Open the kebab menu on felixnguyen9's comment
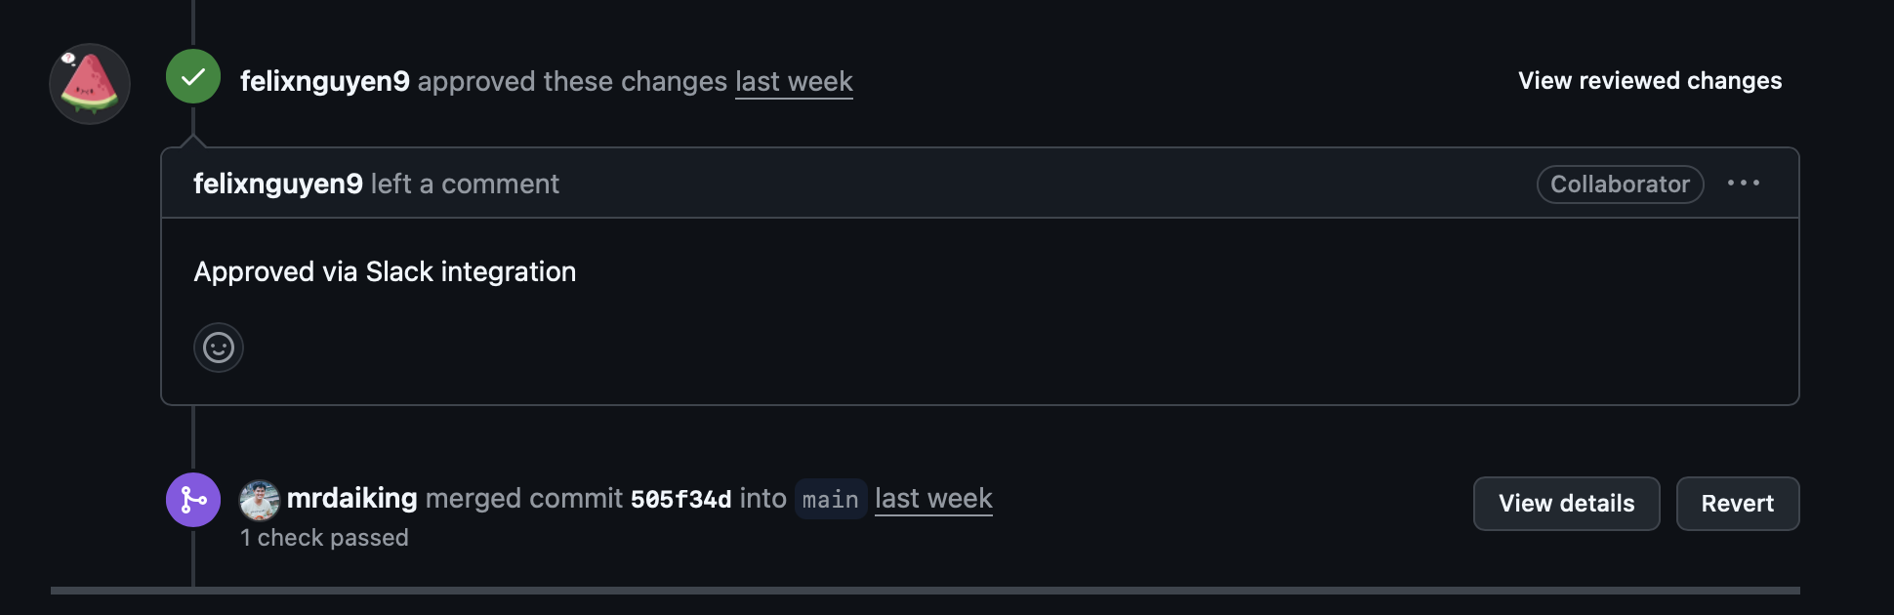The width and height of the screenshot is (1894, 615). tap(1746, 183)
